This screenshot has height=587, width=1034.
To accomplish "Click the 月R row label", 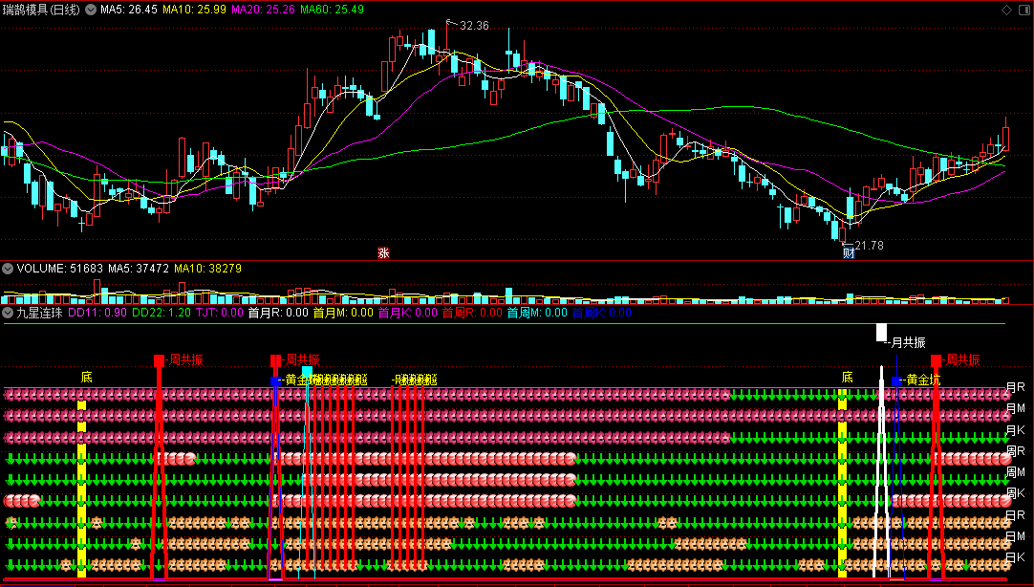I will (1016, 387).
